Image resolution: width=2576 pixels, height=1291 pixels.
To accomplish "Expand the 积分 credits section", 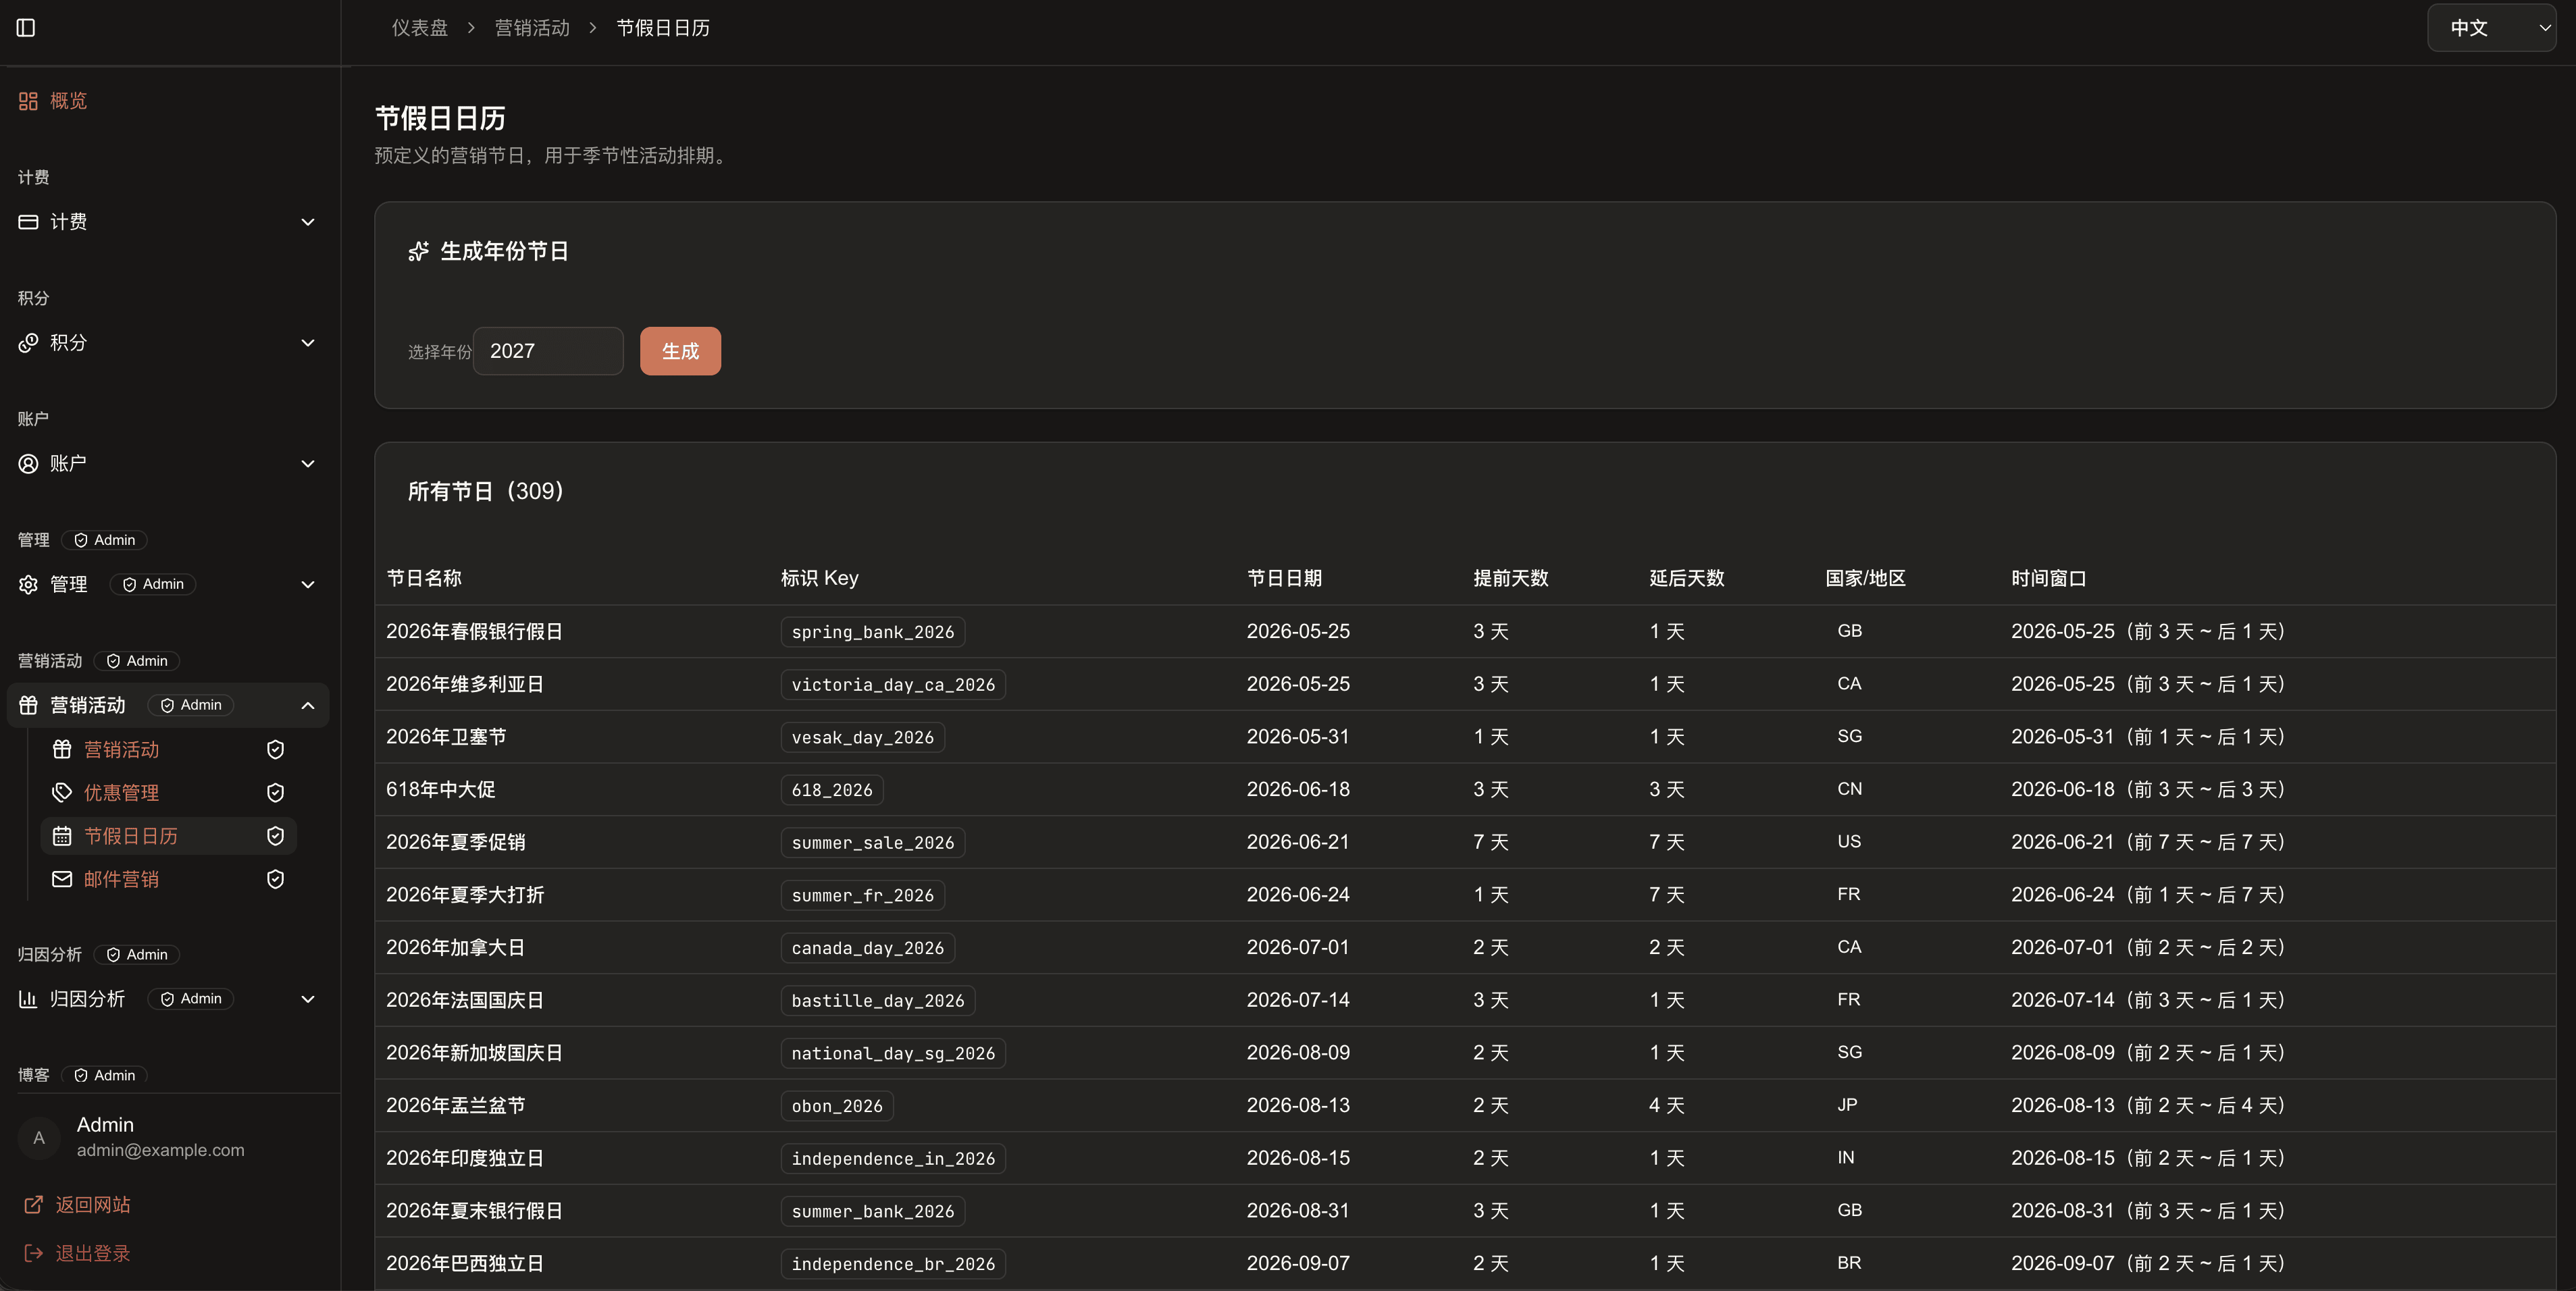I will pyautogui.click(x=167, y=343).
